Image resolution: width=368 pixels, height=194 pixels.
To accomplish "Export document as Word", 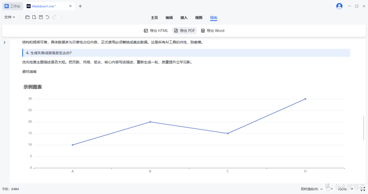I will click(213, 31).
